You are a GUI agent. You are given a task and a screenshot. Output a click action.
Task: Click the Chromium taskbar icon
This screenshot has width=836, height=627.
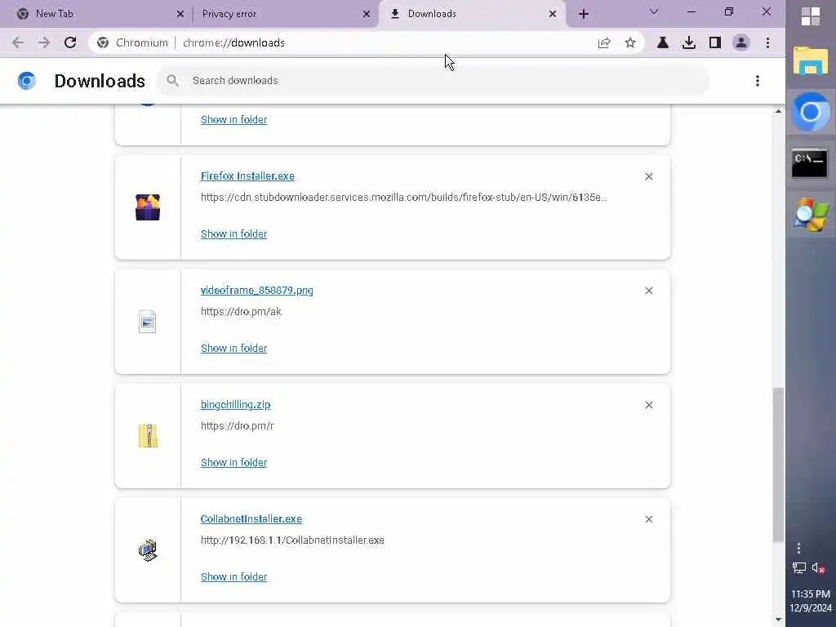[811, 112]
